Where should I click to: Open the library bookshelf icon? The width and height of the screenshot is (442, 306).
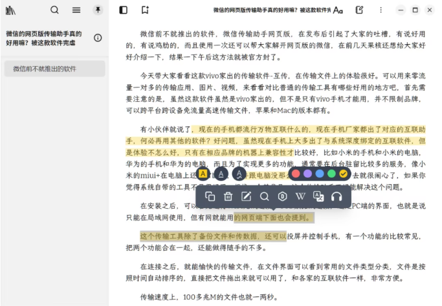[x=10, y=10]
